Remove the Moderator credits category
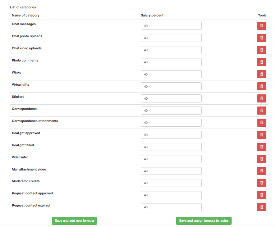This screenshot has width=276, height=227. pyautogui.click(x=262, y=183)
